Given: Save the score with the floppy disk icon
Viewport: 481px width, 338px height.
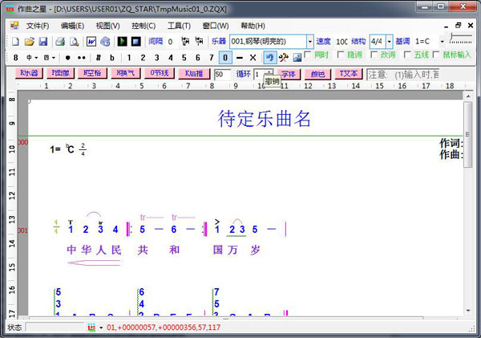Looking at the screenshot, I should 42,41.
